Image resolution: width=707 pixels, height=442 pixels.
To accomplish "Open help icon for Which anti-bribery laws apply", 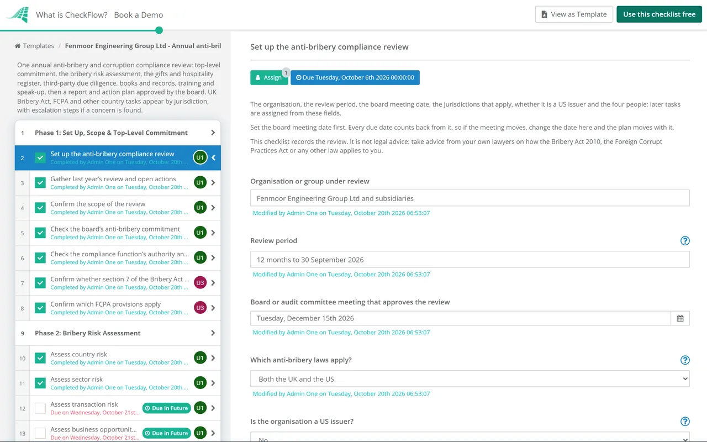I will [685, 360].
